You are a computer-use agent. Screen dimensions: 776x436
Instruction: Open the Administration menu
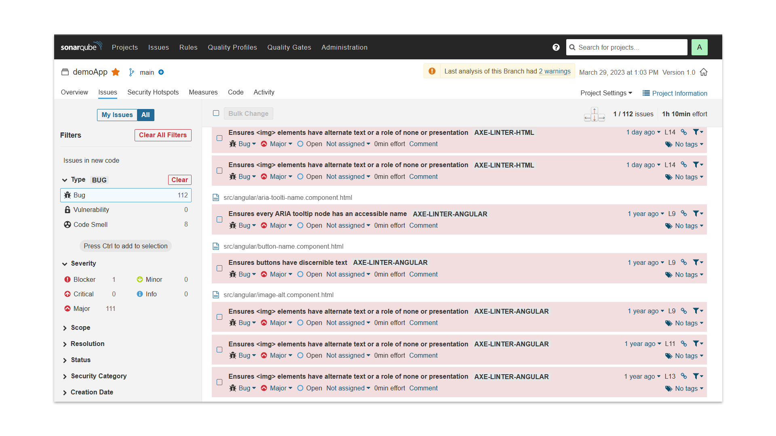(344, 47)
